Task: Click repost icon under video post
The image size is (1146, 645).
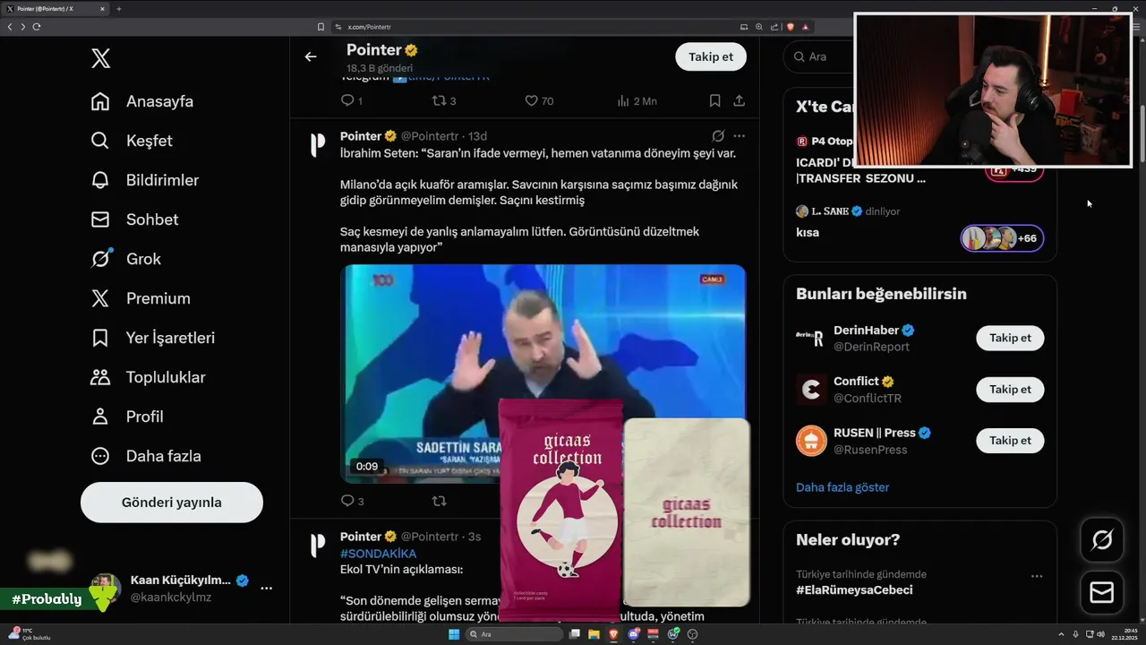Action: pos(439,501)
